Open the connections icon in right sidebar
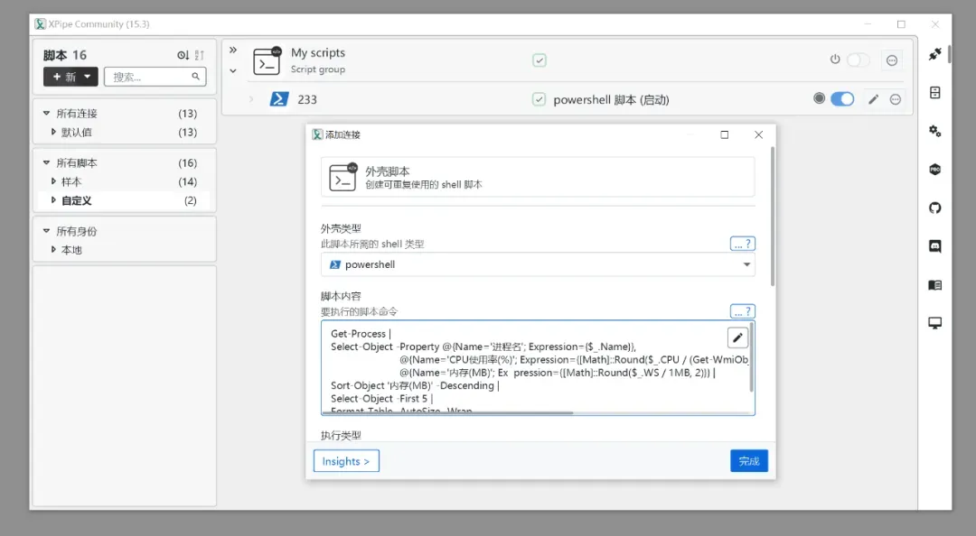976x536 pixels. coord(935,54)
